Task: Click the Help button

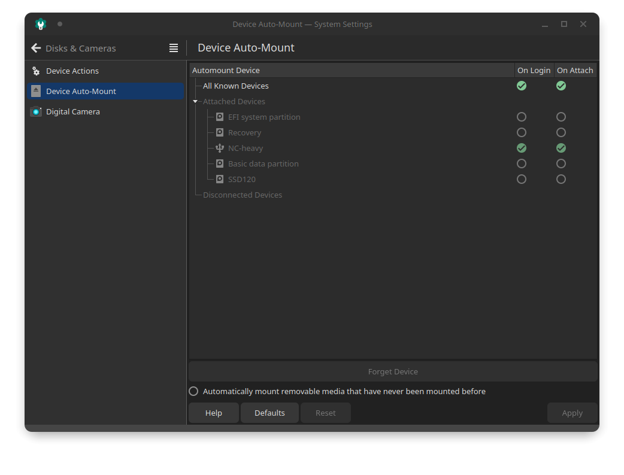Action: click(x=214, y=413)
